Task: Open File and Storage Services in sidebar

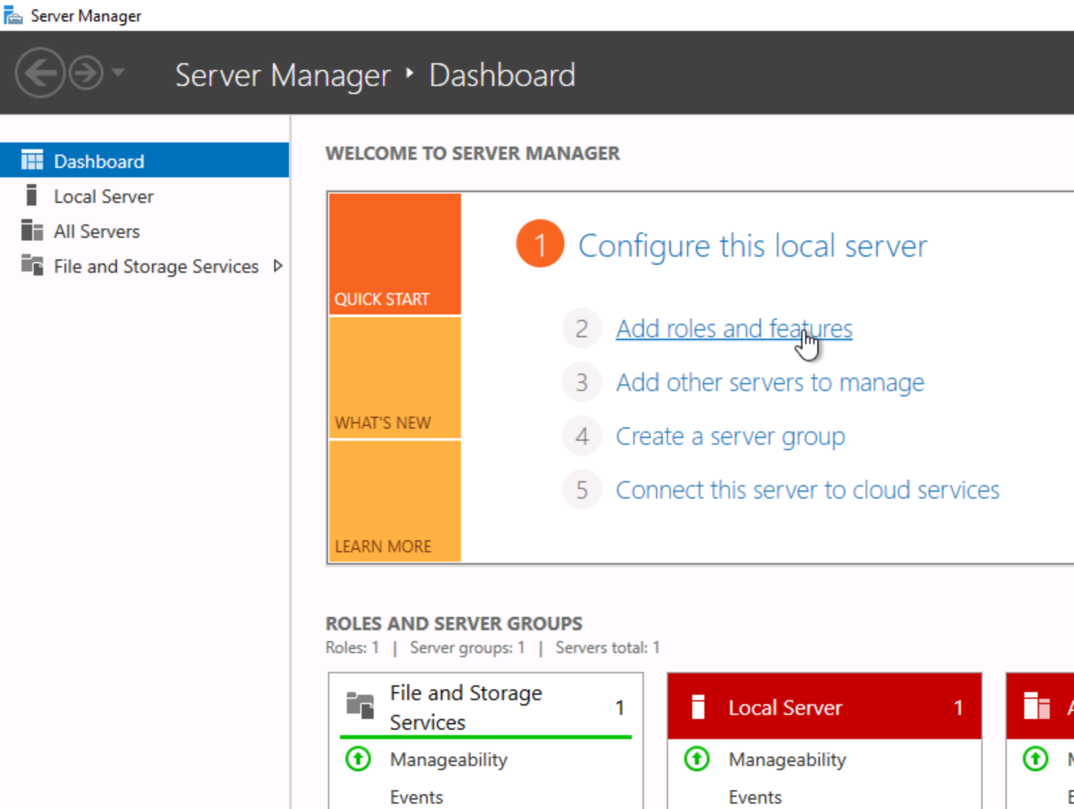Action: 144,266
